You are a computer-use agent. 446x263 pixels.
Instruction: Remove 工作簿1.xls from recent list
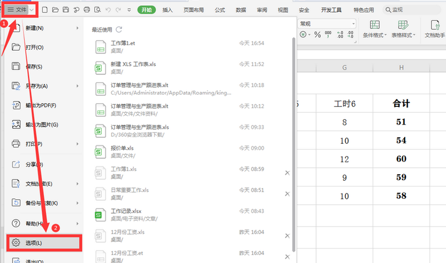(288, 173)
